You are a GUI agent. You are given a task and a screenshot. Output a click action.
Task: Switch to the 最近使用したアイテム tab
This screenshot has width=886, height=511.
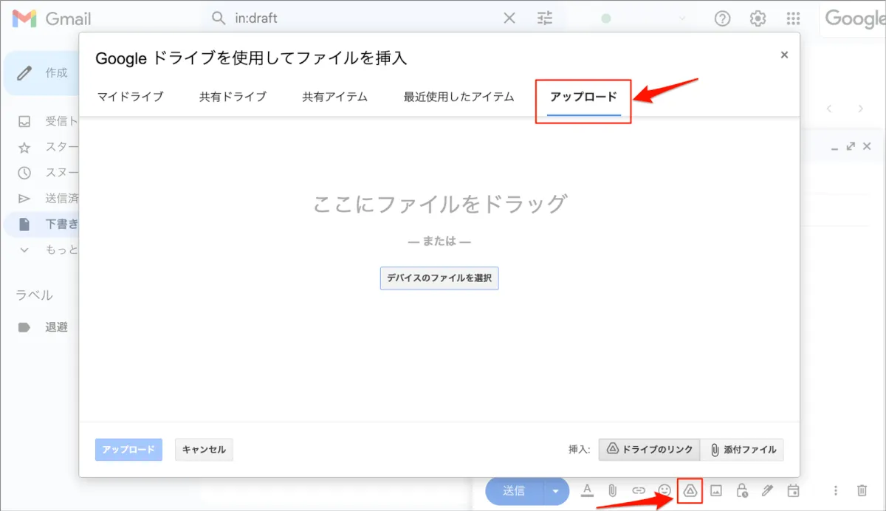pyautogui.click(x=459, y=97)
